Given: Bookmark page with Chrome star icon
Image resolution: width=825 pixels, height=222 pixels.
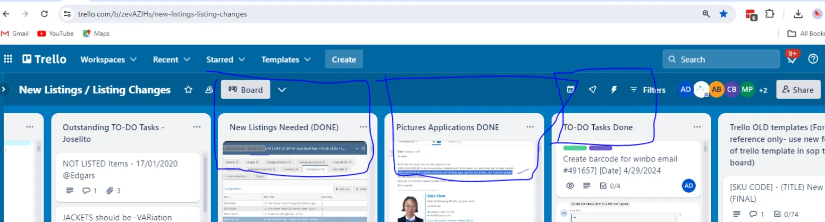Looking at the screenshot, I should tap(723, 14).
